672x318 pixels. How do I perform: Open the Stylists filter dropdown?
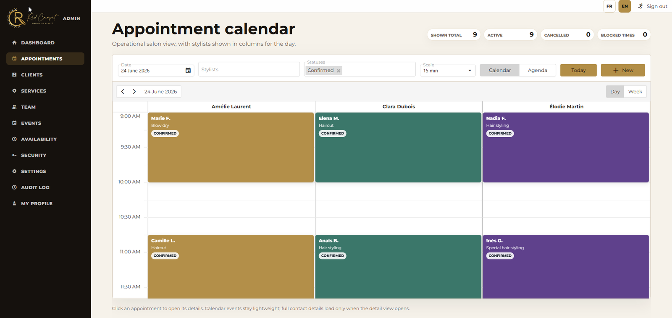[x=249, y=69]
